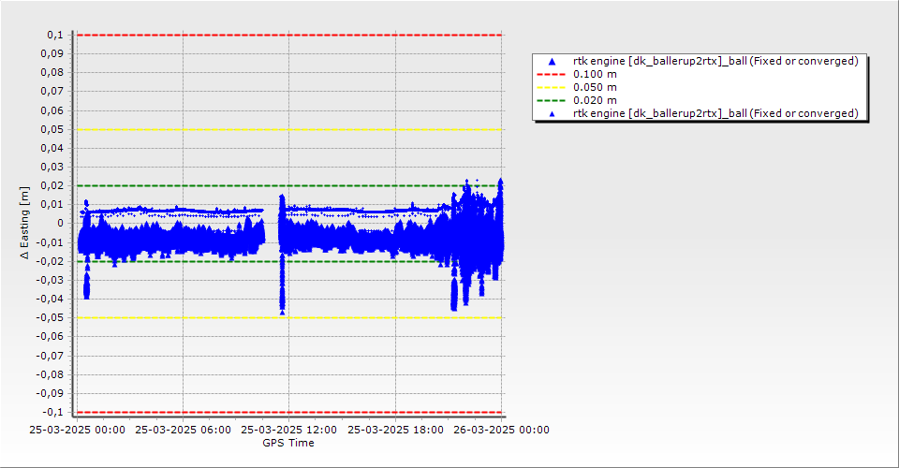899x468 pixels.
Task: Click the "-0,08" y-axis tick label
Action: (x=51, y=374)
